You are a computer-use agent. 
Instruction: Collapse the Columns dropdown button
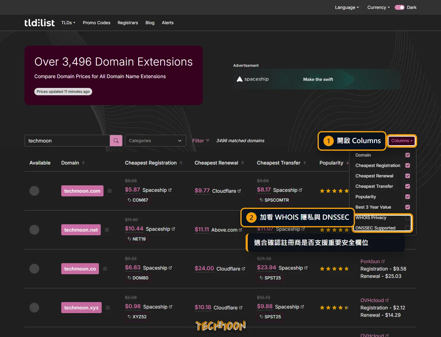(402, 141)
